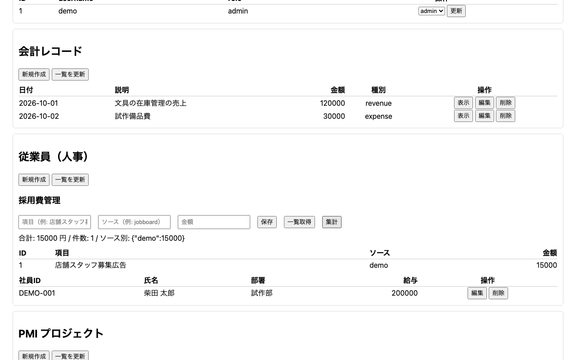The width and height of the screenshot is (576, 360).
Task: Focus the ソース input field
Action: [x=134, y=222]
